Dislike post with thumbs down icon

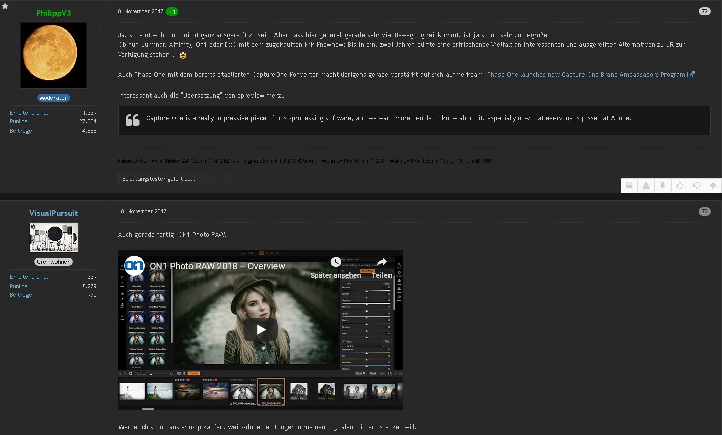[x=697, y=186]
